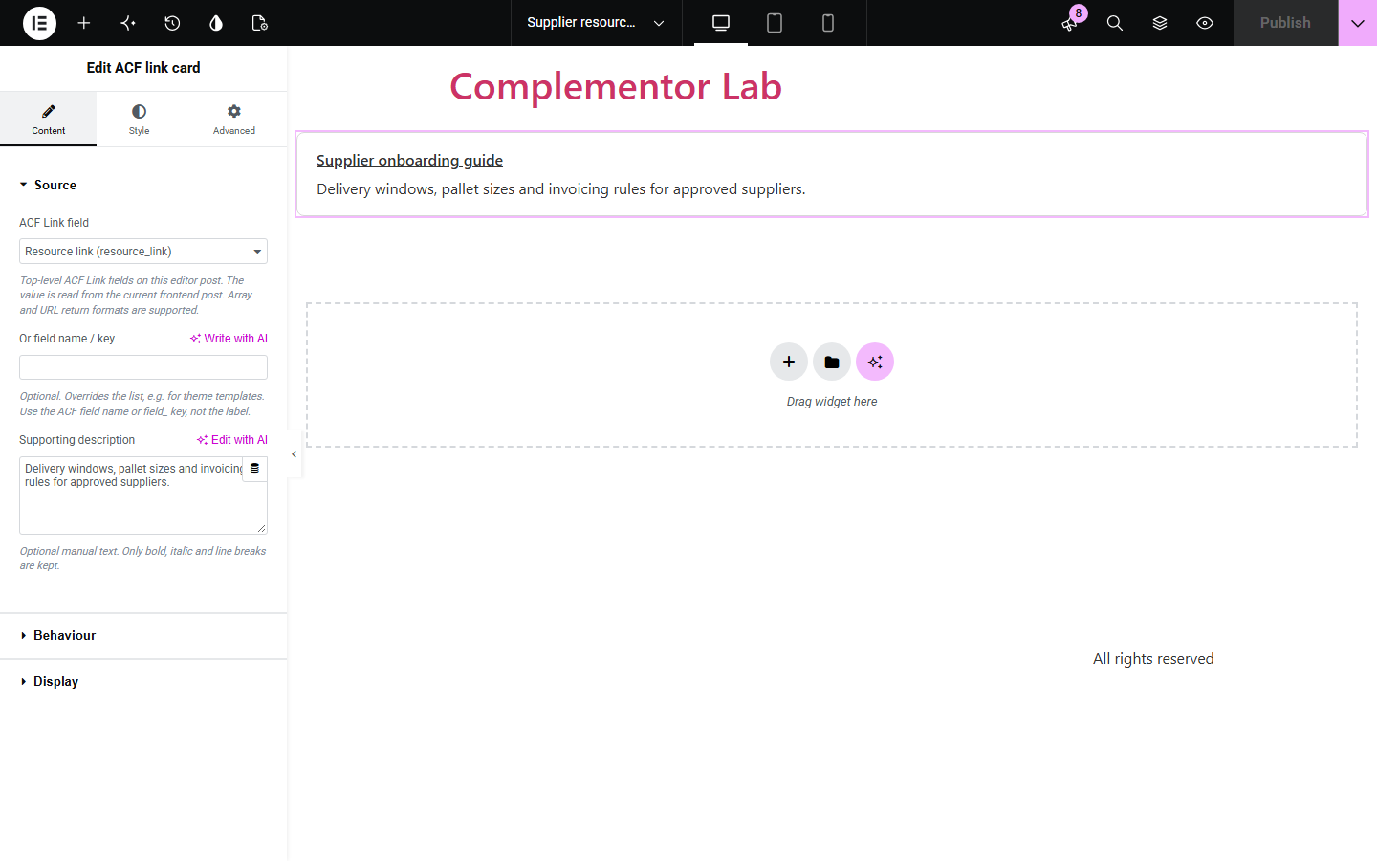The width and height of the screenshot is (1377, 861).
Task: Click the AI build sparkle button in canvas
Action: (875, 362)
